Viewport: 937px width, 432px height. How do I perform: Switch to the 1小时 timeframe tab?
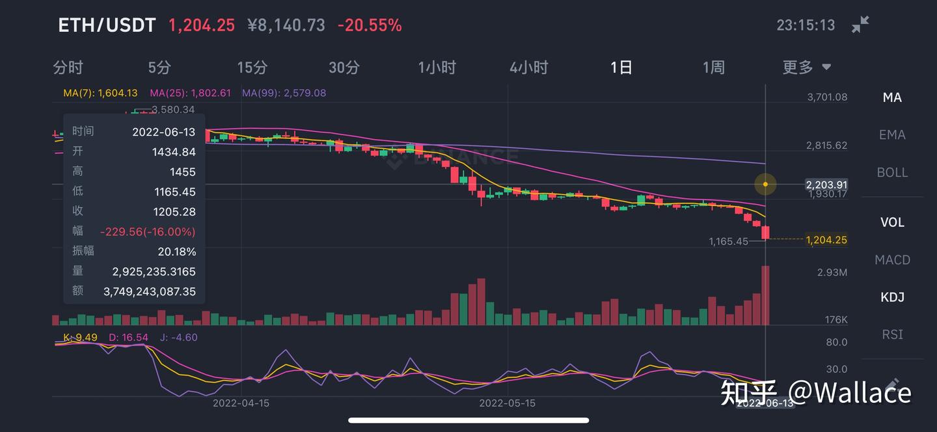[x=437, y=67]
